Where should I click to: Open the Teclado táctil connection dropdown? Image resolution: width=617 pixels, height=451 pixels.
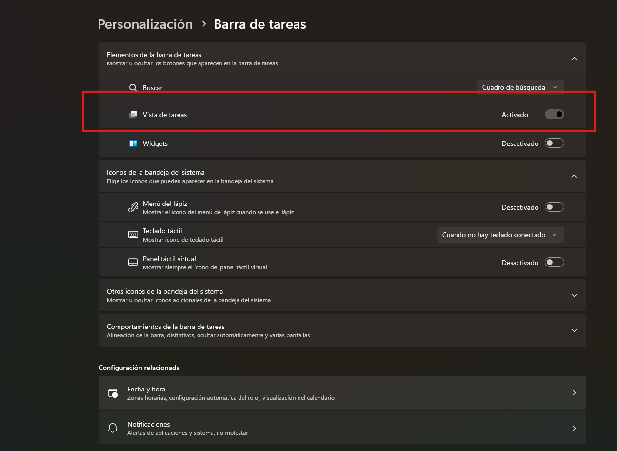point(500,235)
